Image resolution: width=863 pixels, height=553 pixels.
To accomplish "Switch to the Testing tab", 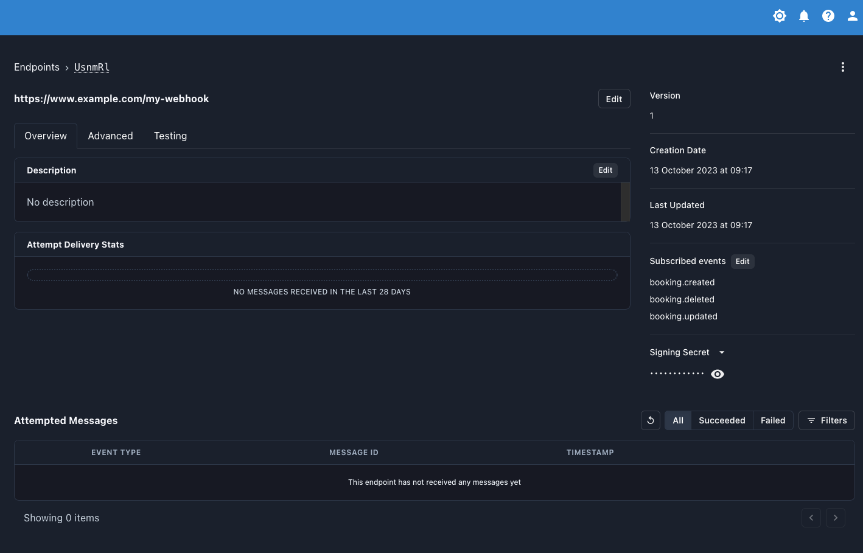I will tap(170, 136).
